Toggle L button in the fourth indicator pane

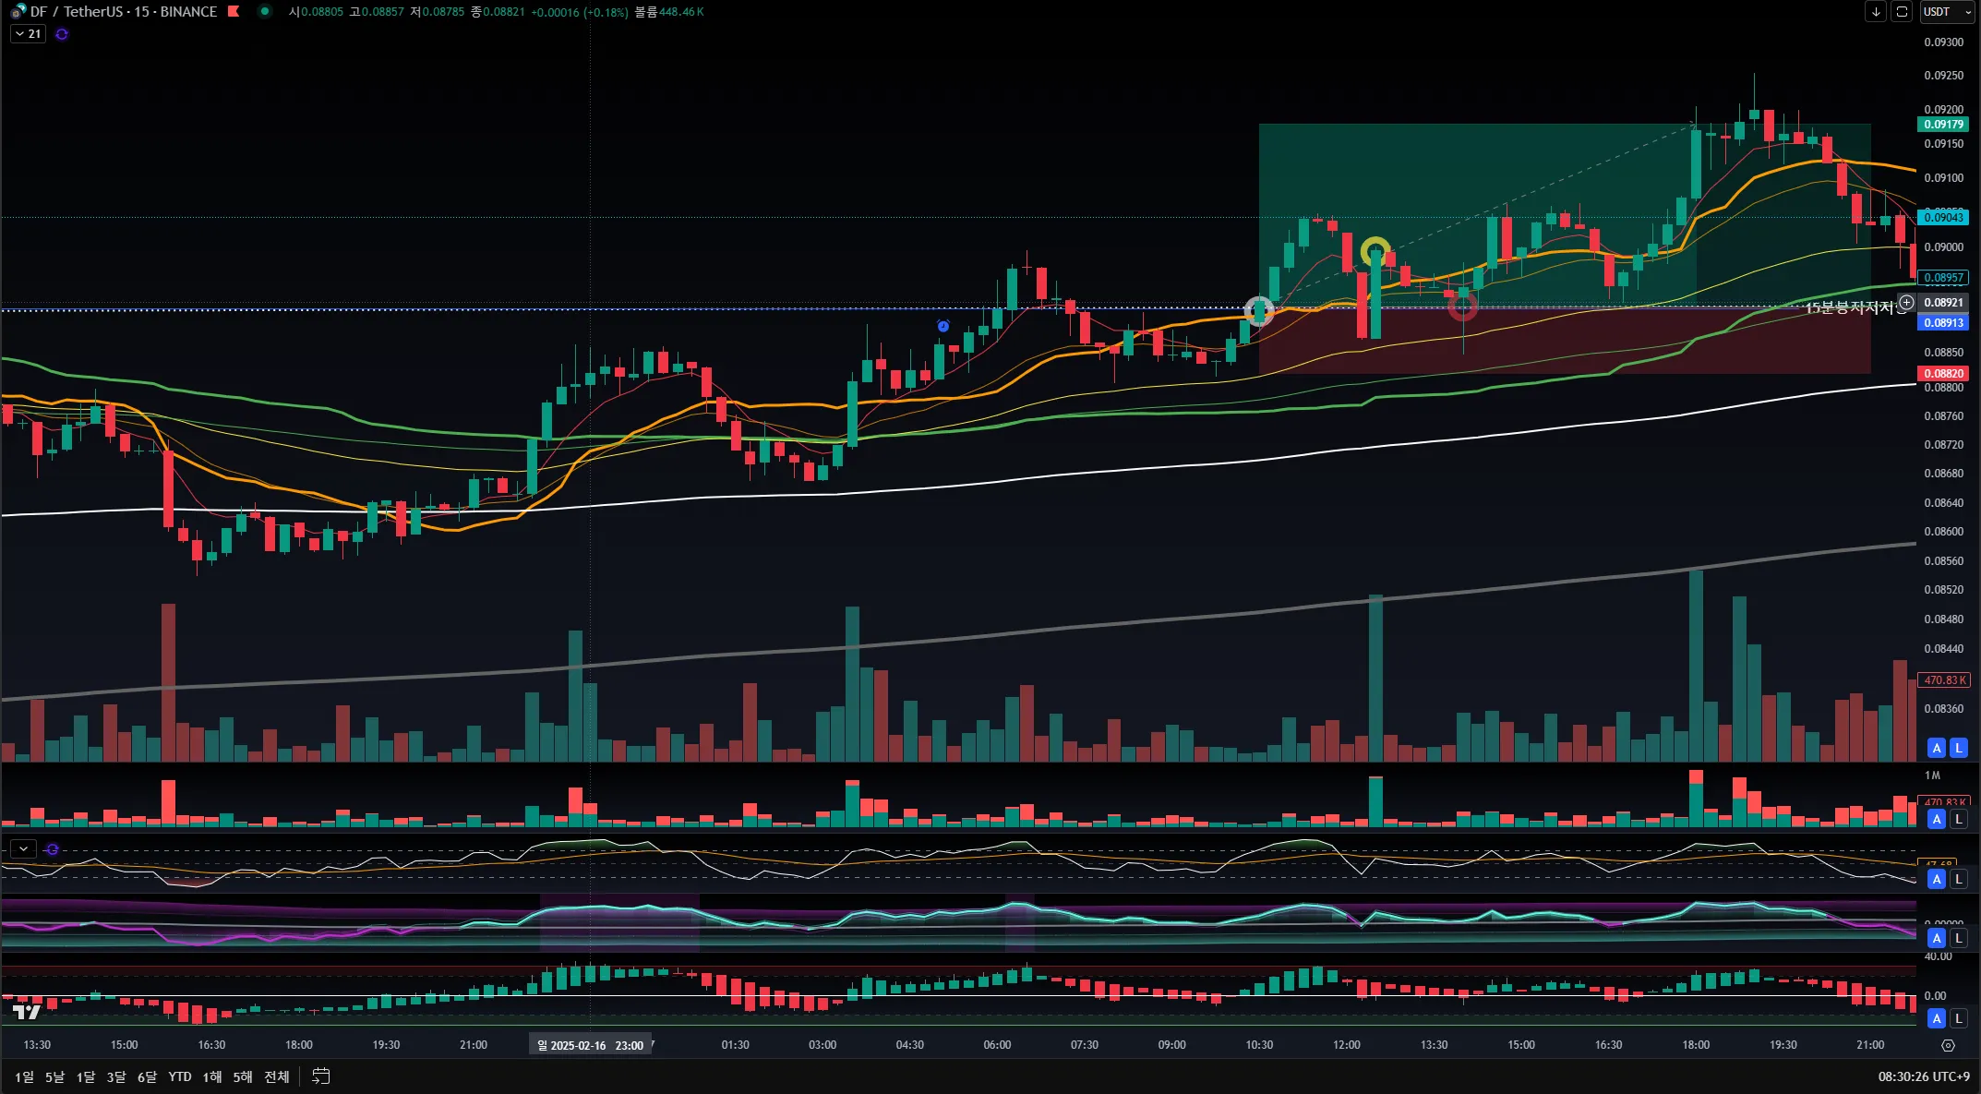point(1958,938)
